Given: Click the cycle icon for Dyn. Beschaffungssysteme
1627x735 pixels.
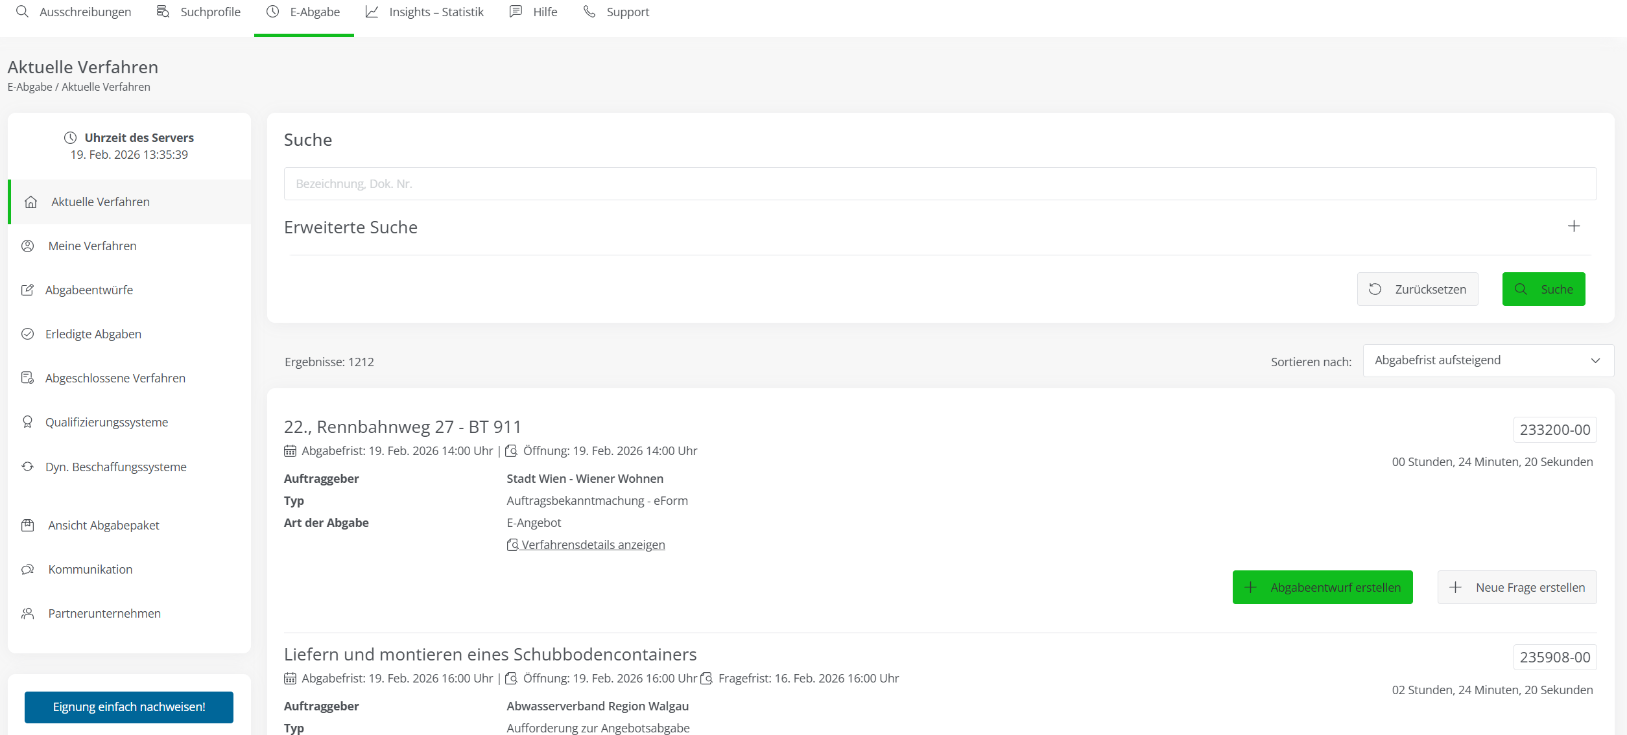Looking at the screenshot, I should pyautogui.click(x=27, y=467).
